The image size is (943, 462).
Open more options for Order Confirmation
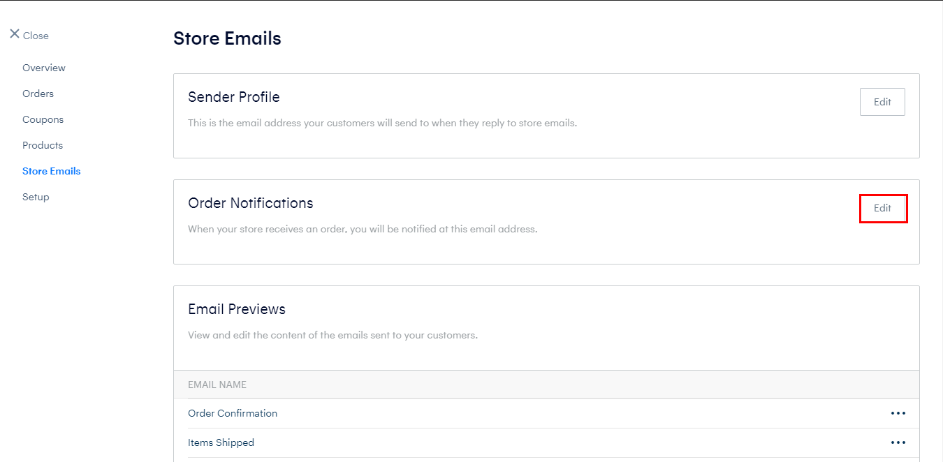(898, 413)
